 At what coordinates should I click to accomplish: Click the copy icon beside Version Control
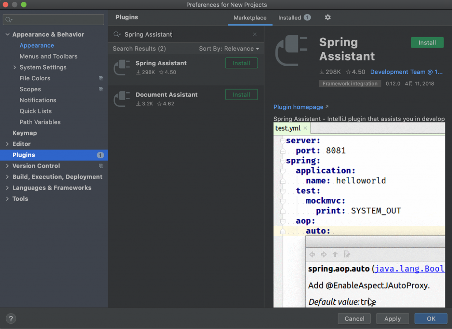(x=101, y=166)
